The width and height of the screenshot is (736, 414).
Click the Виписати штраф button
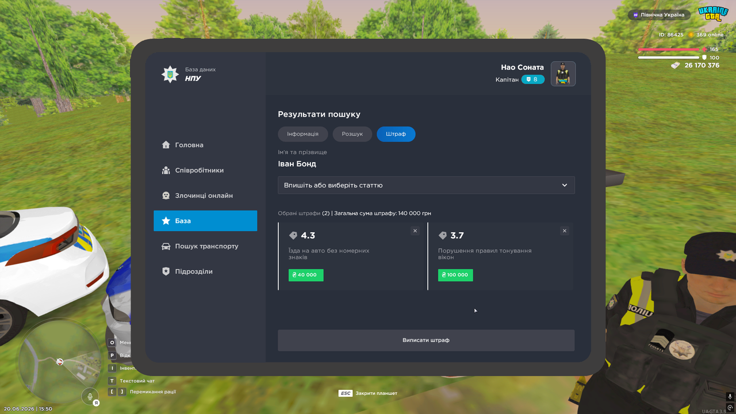click(426, 340)
